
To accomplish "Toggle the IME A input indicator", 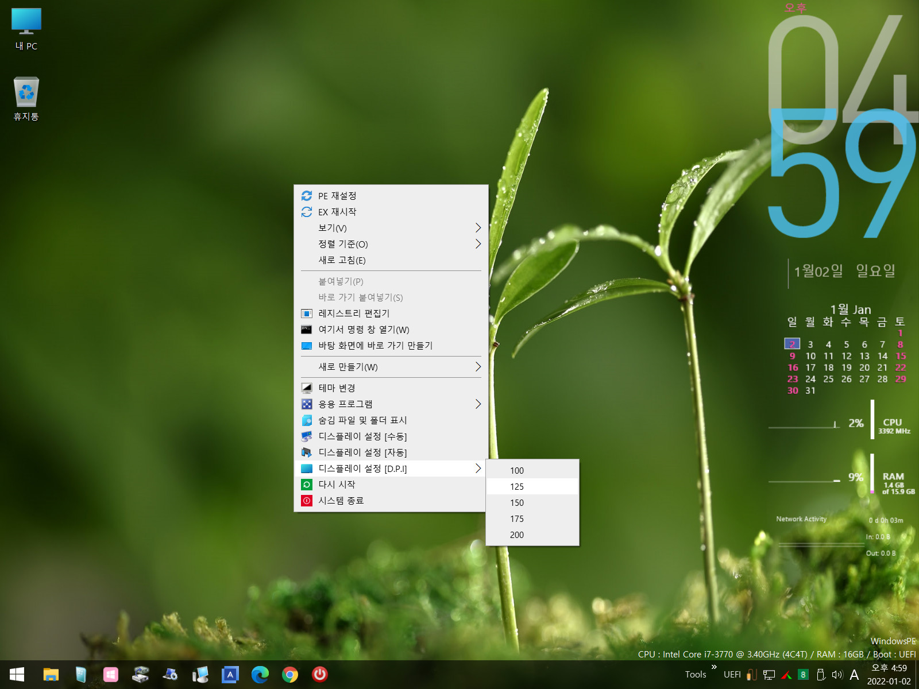I will click(855, 675).
